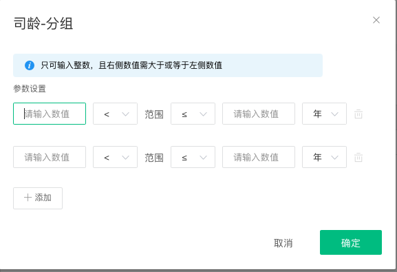Viewport: 397px width, 272px height.
Task: Confirm with the green 确定 button
Action: 351,242
